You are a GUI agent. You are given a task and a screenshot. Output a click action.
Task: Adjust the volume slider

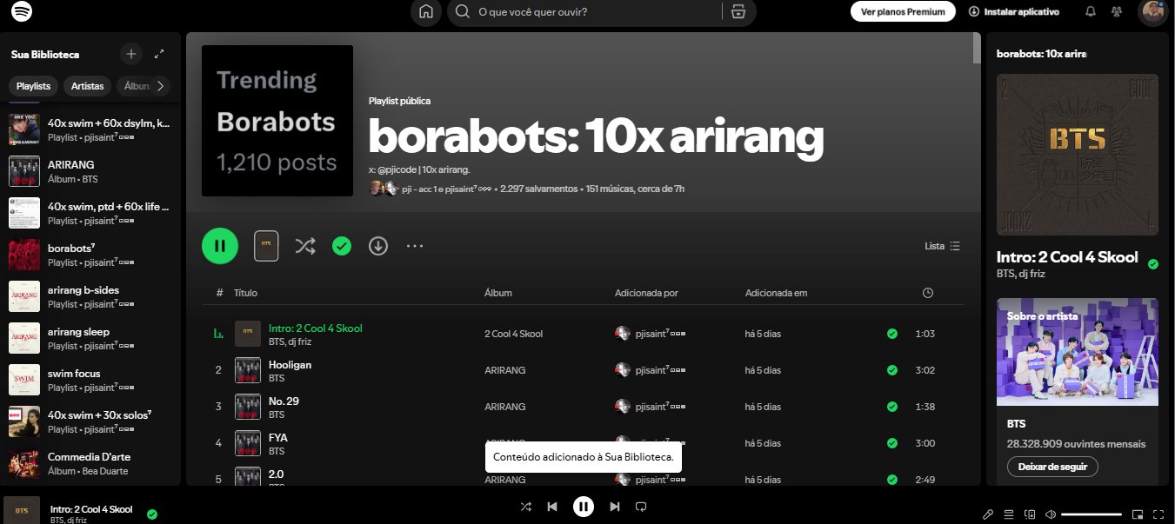tap(1092, 514)
